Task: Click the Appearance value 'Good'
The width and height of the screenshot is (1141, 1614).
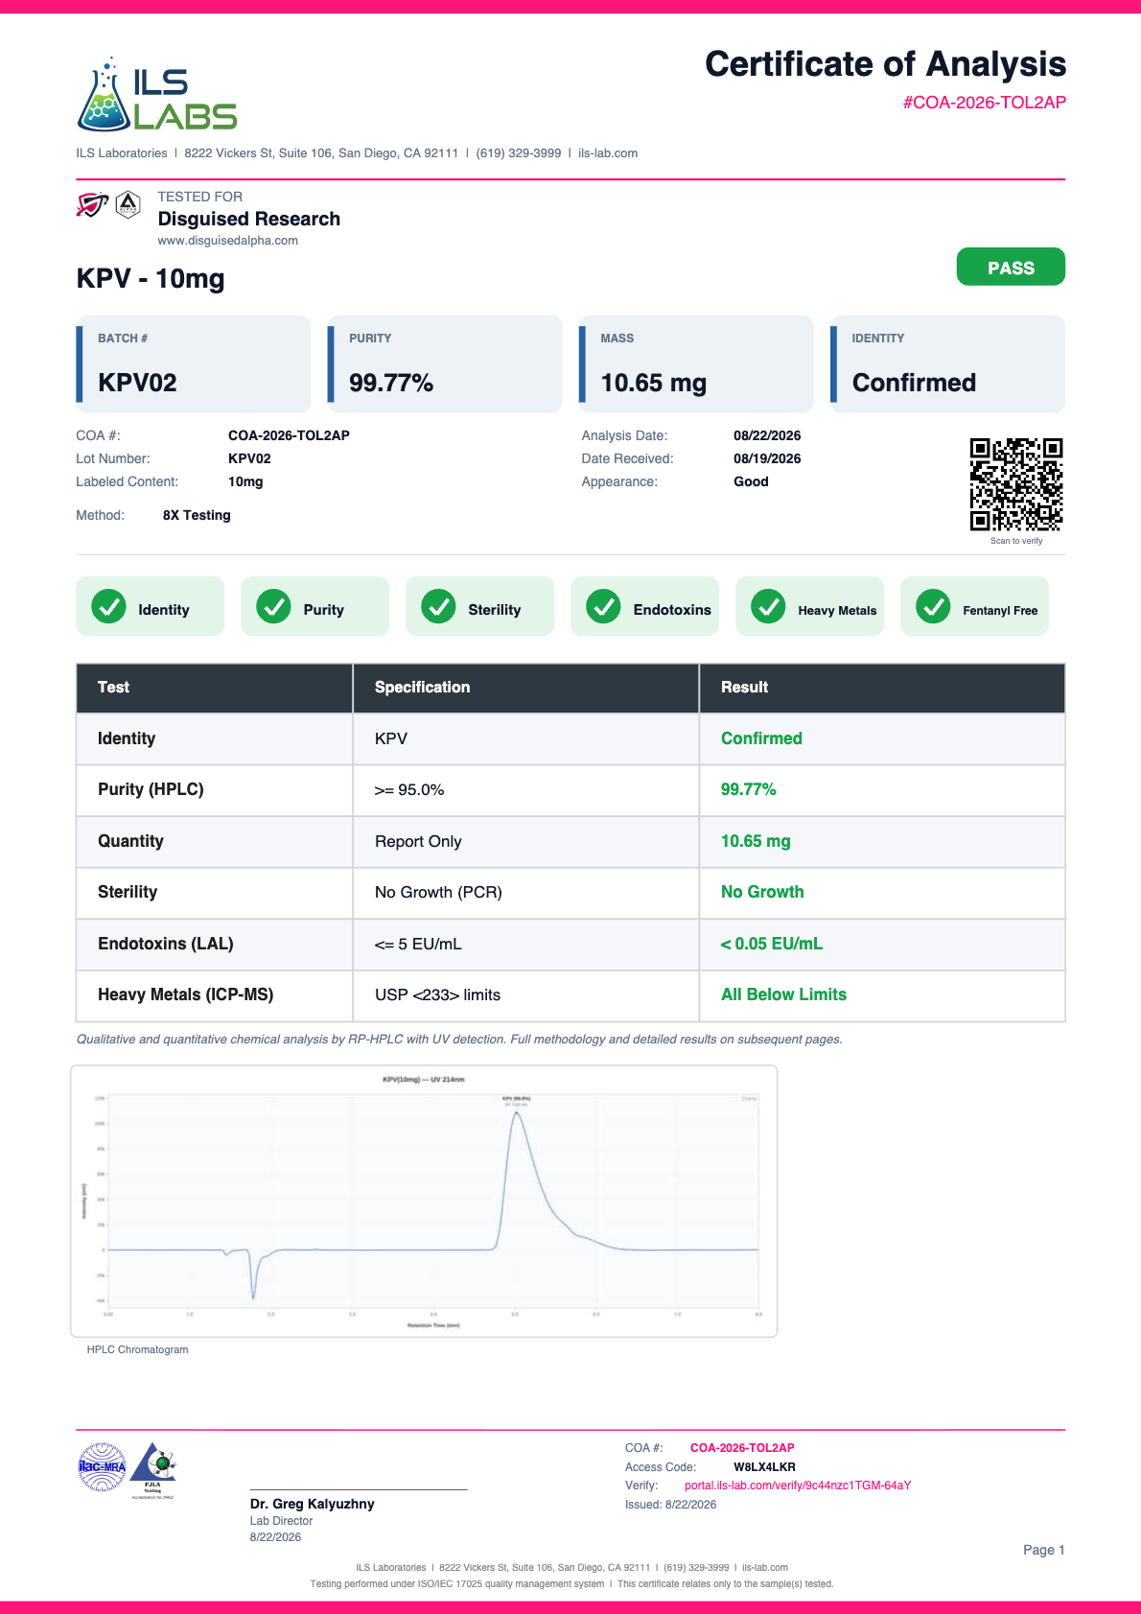Action: point(751,481)
